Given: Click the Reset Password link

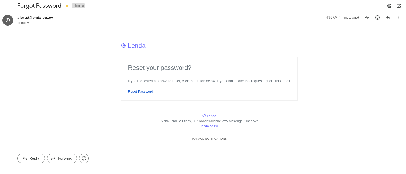Looking at the screenshot, I should [x=140, y=91].
